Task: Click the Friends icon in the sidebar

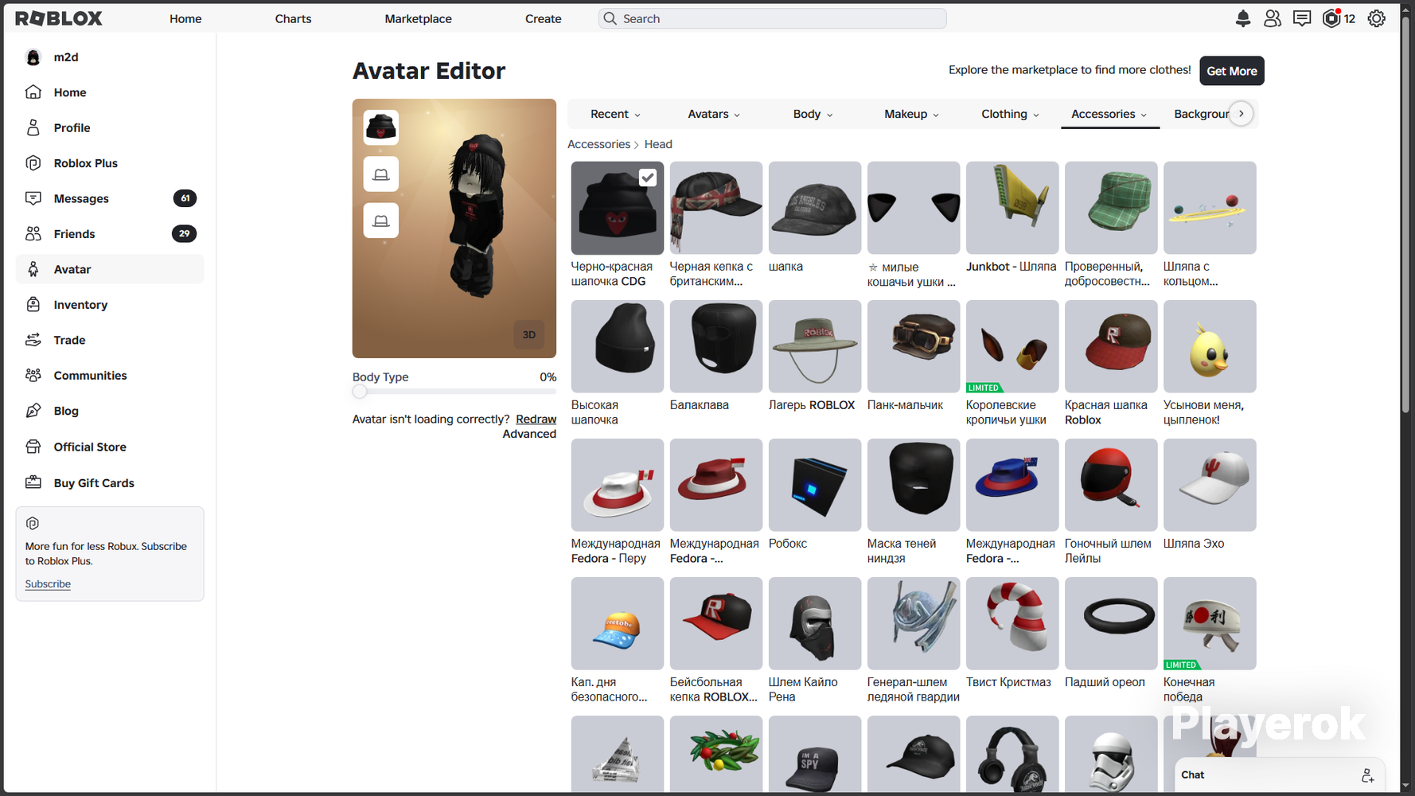Action: [33, 234]
